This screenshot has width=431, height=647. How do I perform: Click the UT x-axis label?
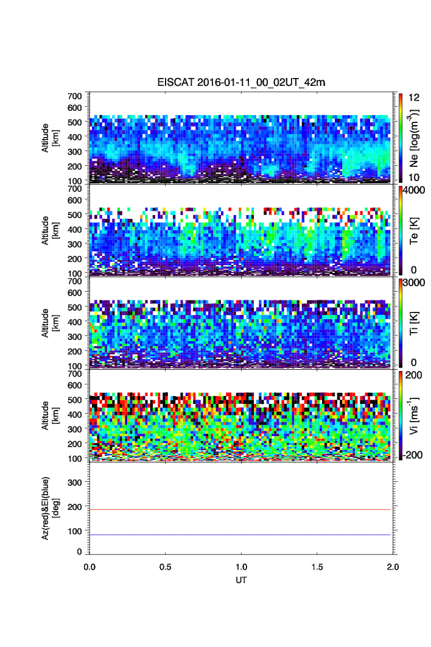pyautogui.click(x=241, y=580)
